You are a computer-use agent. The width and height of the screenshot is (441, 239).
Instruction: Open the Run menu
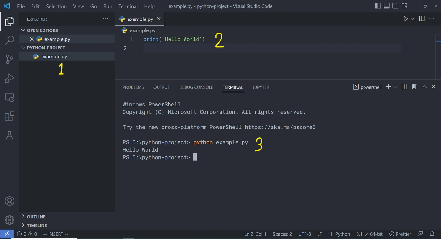pos(108,6)
